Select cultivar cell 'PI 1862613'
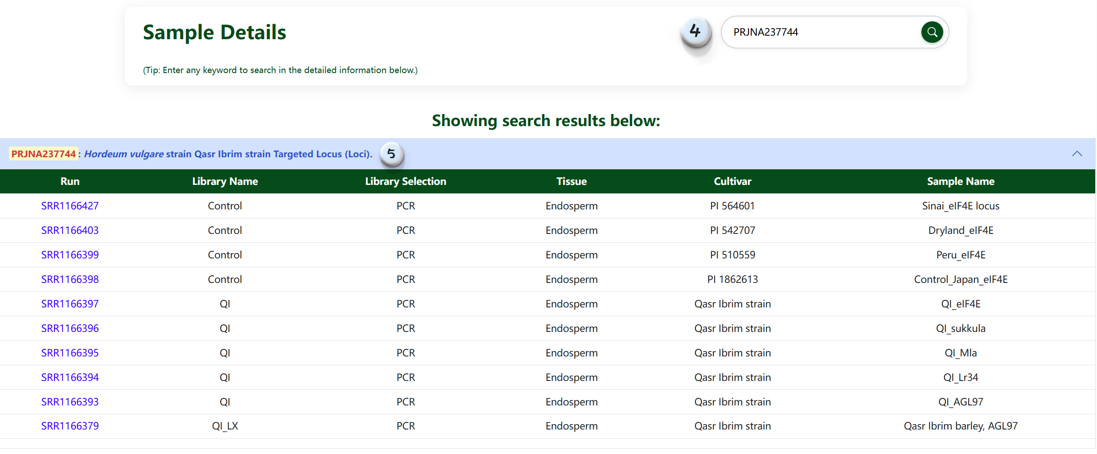 tap(733, 279)
